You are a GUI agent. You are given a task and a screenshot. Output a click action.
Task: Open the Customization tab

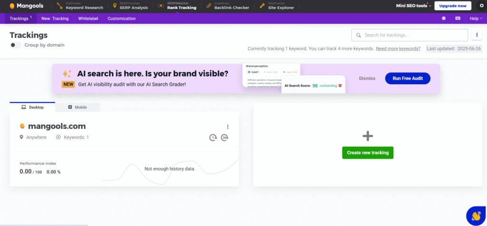click(121, 19)
